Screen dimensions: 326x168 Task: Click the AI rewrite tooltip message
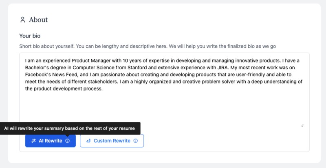69,128
